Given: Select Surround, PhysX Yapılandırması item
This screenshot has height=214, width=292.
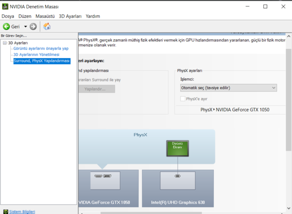Looking at the screenshot, I should 42,61.
